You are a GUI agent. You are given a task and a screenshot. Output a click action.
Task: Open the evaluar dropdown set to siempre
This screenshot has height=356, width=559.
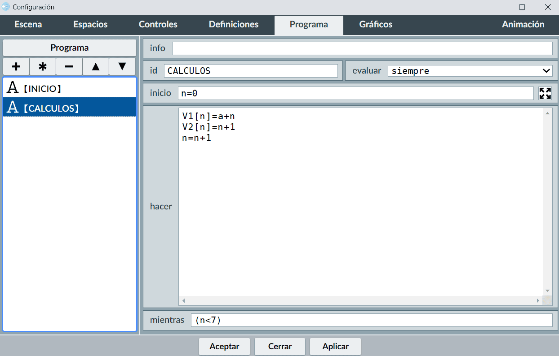tap(470, 71)
